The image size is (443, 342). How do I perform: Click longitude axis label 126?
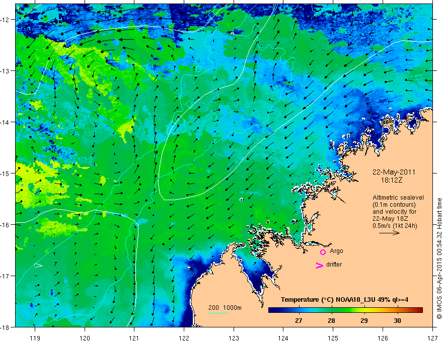[383, 338]
